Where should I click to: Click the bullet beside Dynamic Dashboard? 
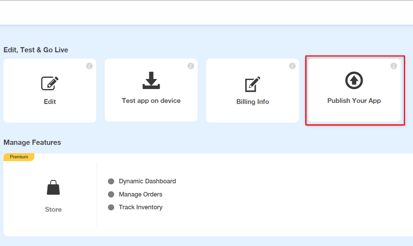click(111, 181)
